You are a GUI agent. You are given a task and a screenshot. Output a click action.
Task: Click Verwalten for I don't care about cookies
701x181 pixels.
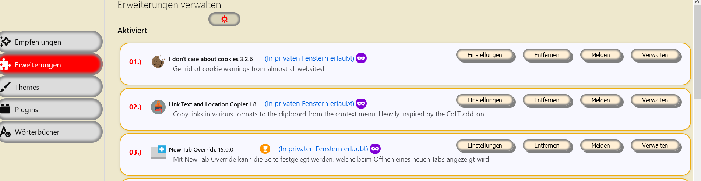(654, 55)
